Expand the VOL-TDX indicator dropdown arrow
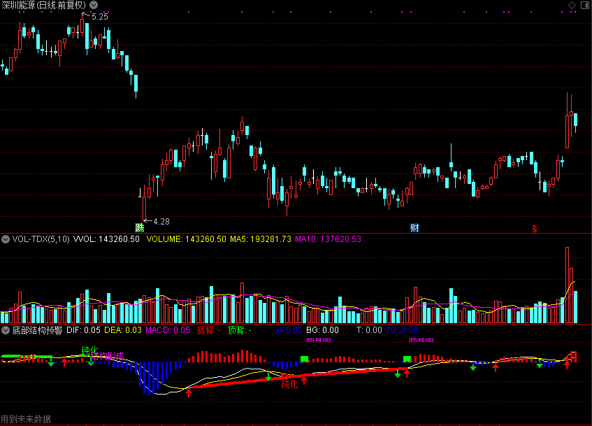The width and height of the screenshot is (592, 426). point(6,239)
